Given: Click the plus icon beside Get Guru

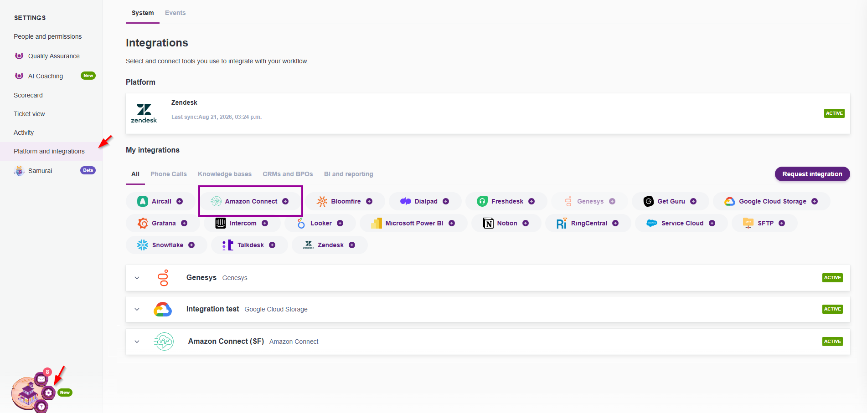Looking at the screenshot, I should click(x=693, y=201).
